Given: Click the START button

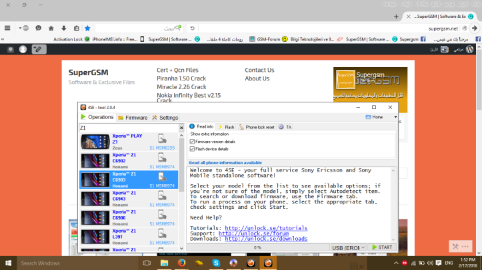Looking at the screenshot, I should [382, 247].
